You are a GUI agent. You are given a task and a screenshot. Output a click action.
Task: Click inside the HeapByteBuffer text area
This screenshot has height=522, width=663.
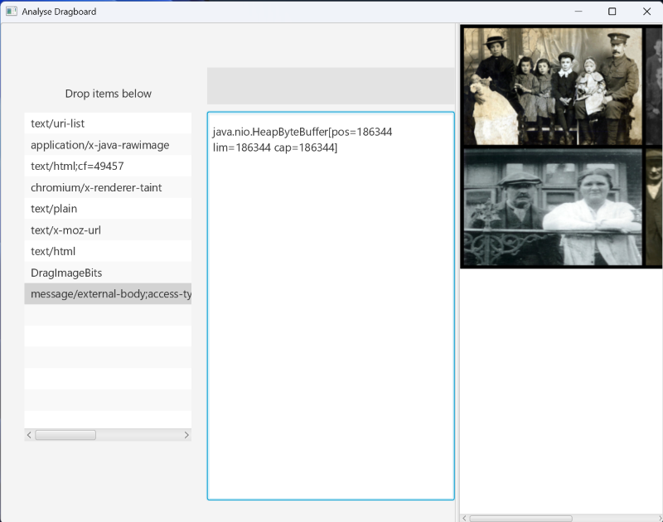click(331, 306)
